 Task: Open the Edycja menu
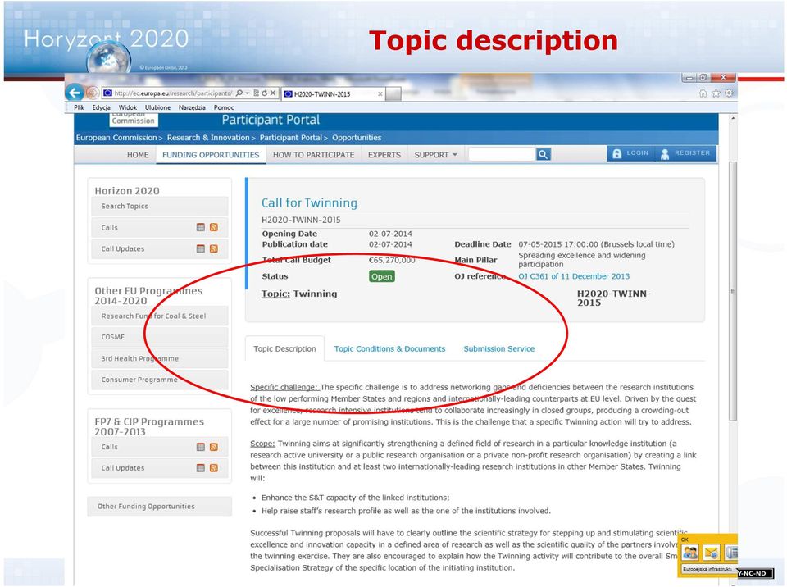[x=101, y=107]
